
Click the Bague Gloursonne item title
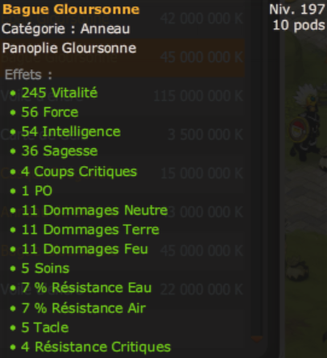pos(71,10)
